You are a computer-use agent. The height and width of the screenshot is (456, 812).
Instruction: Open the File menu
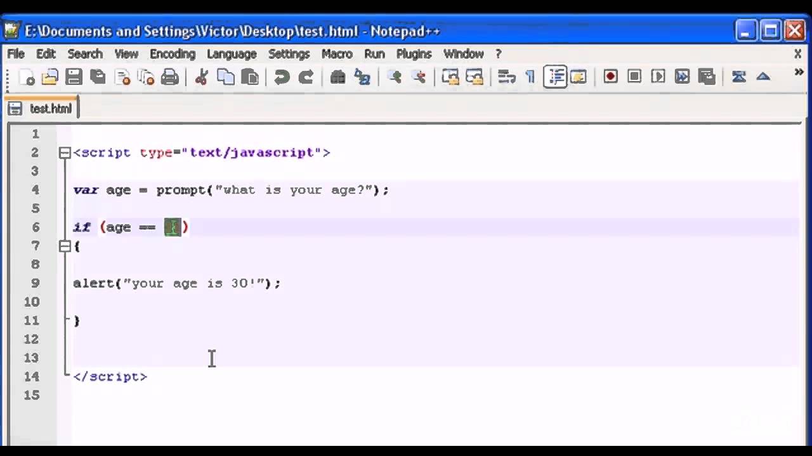(x=16, y=54)
